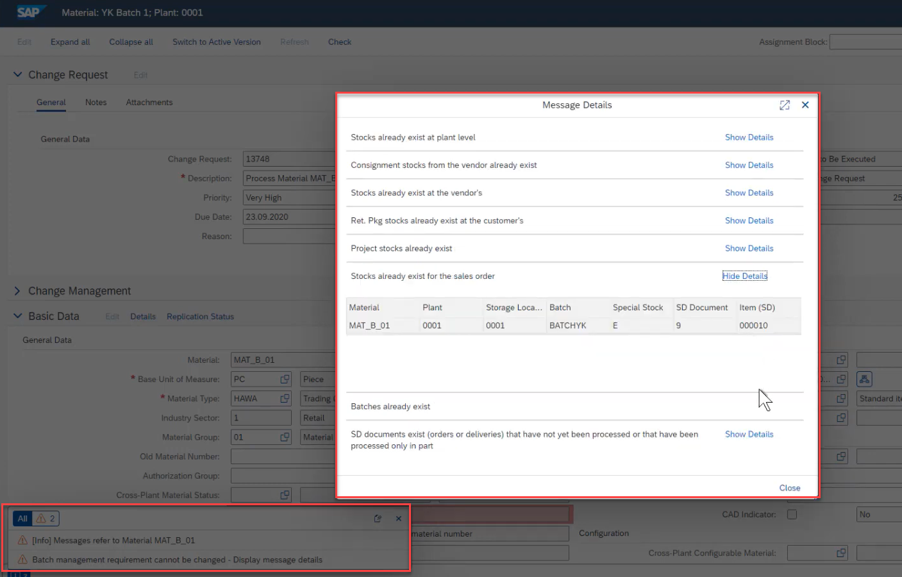Hide Details for sales order stocks
This screenshot has width=902, height=577.
pyautogui.click(x=744, y=276)
